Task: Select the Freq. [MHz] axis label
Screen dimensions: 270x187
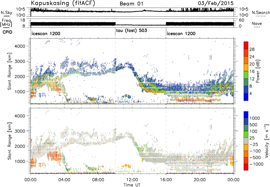Action: [6, 23]
